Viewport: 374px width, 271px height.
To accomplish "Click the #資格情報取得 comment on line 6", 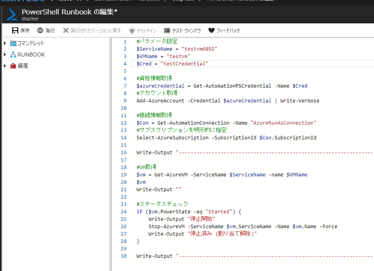I will tap(154, 78).
